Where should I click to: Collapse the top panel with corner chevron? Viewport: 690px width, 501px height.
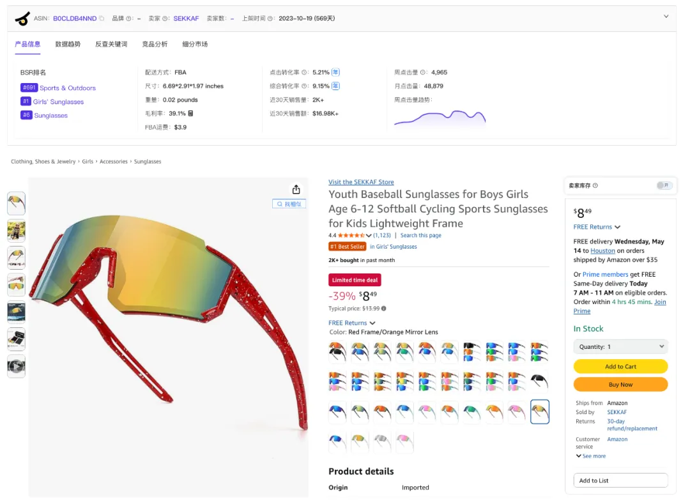pyautogui.click(x=666, y=17)
